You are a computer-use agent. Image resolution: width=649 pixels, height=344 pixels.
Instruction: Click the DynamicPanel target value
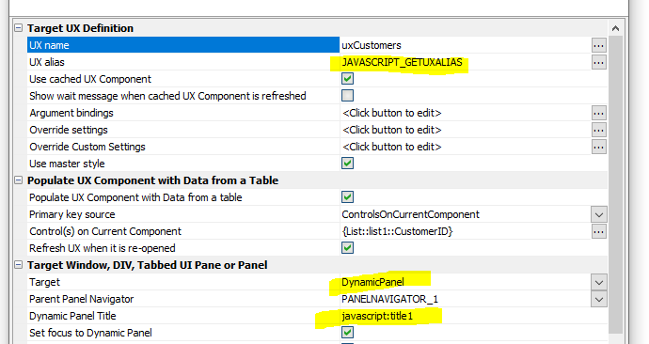click(x=372, y=282)
